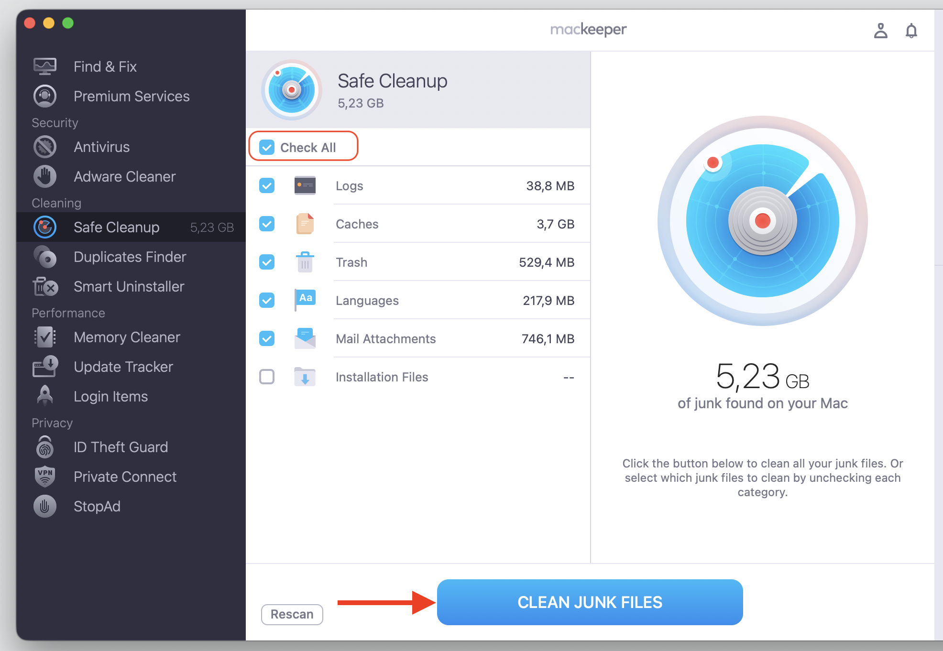Uncheck the Languages checkbox
943x651 pixels.
click(x=267, y=300)
